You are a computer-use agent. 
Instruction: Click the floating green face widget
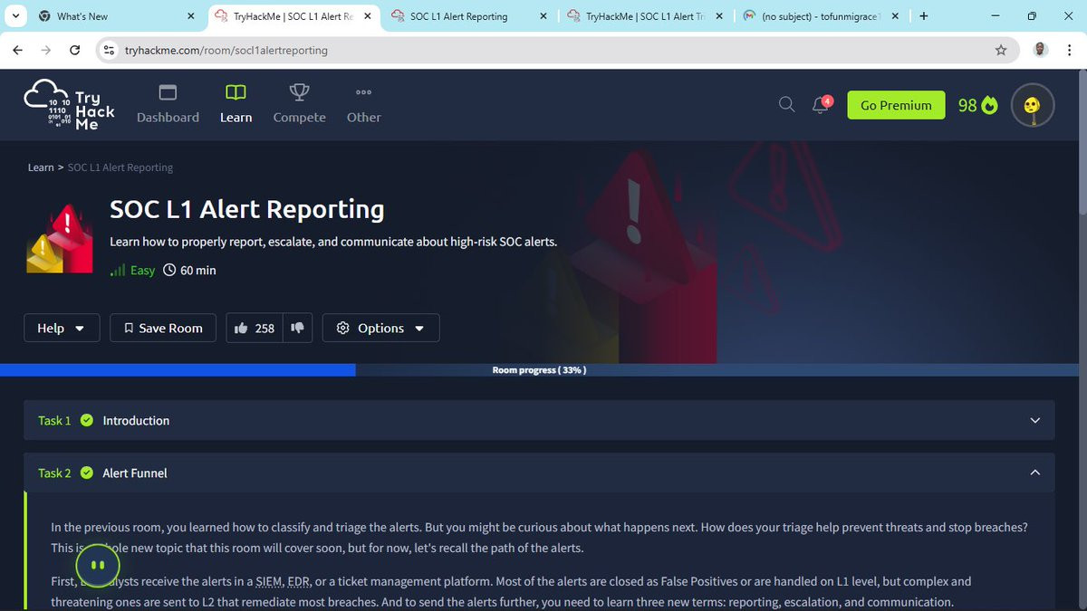(x=98, y=565)
